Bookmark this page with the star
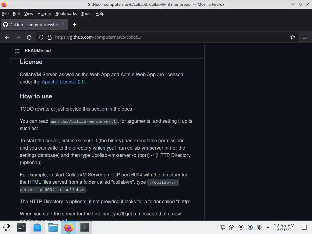The image size is (312, 234). [x=292, y=37]
